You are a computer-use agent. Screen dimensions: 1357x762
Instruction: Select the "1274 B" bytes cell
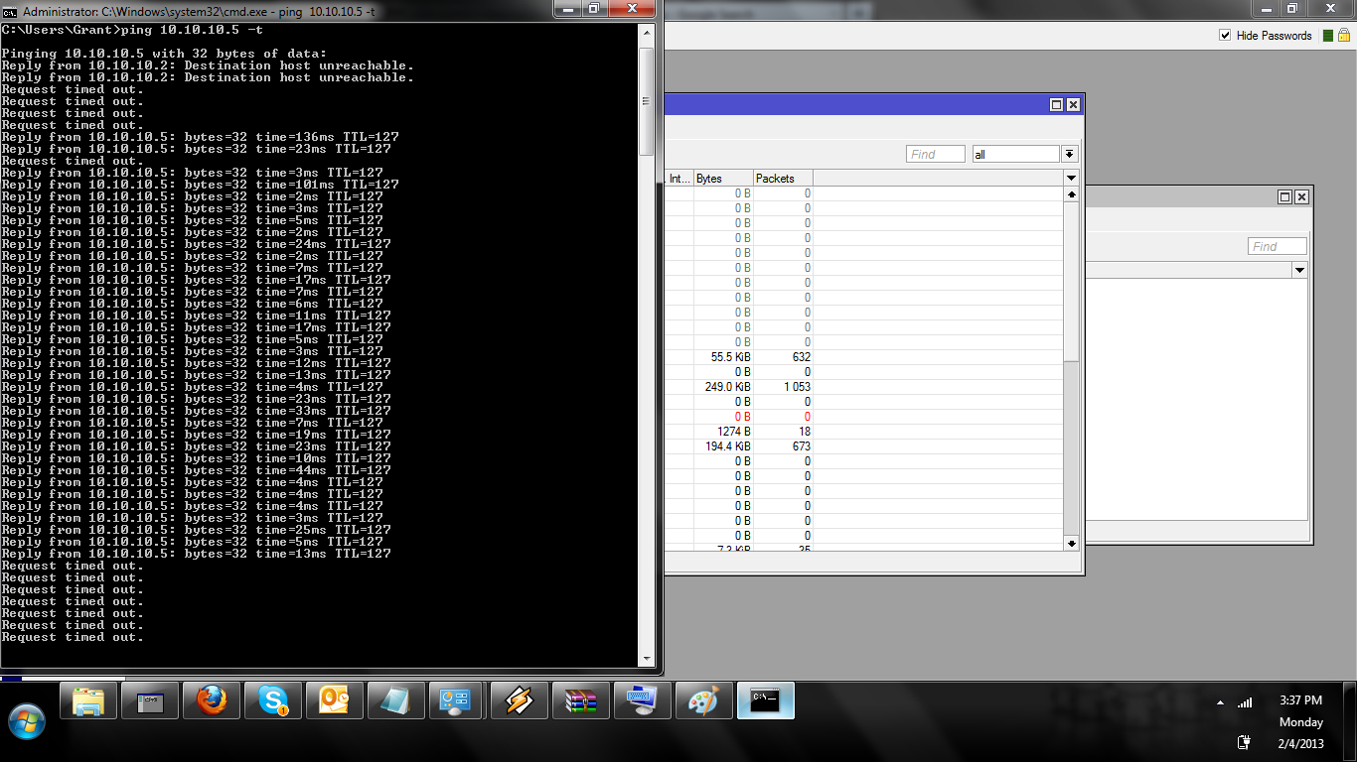pos(723,432)
